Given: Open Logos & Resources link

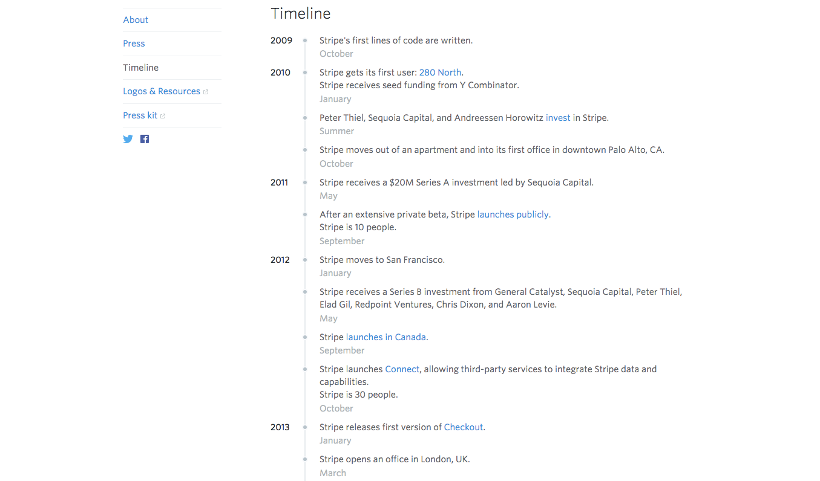Looking at the screenshot, I should 162,91.
